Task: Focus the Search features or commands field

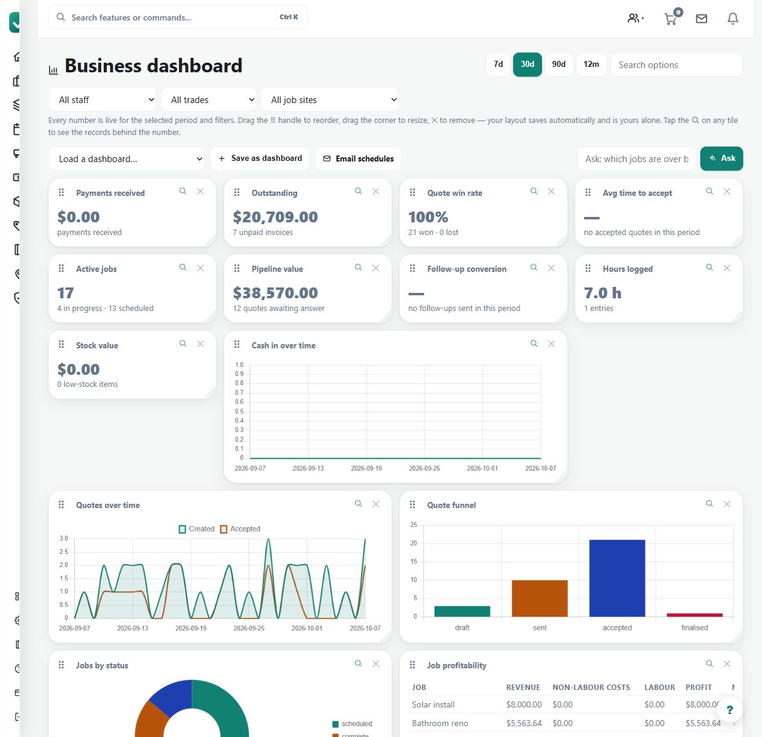Action: [178, 17]
